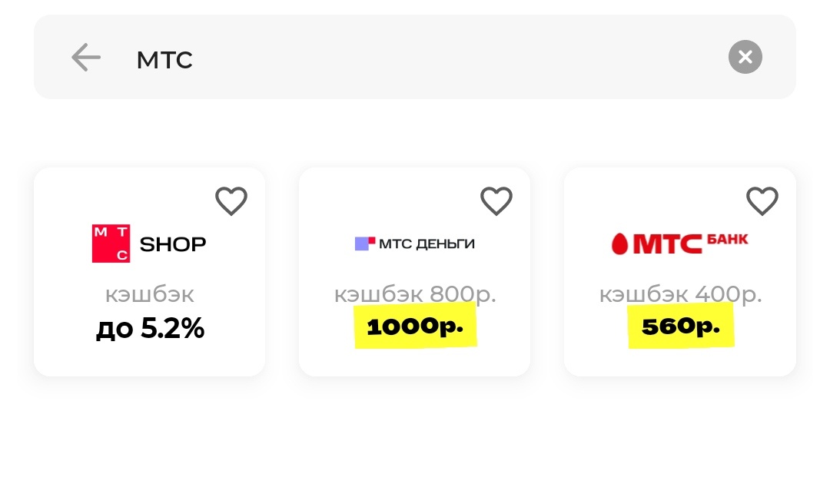Image resolution: width=830 pixels, height=484 pixels.
Task: Tap the back arrow in search bar
Action: [x=86, y=58]
